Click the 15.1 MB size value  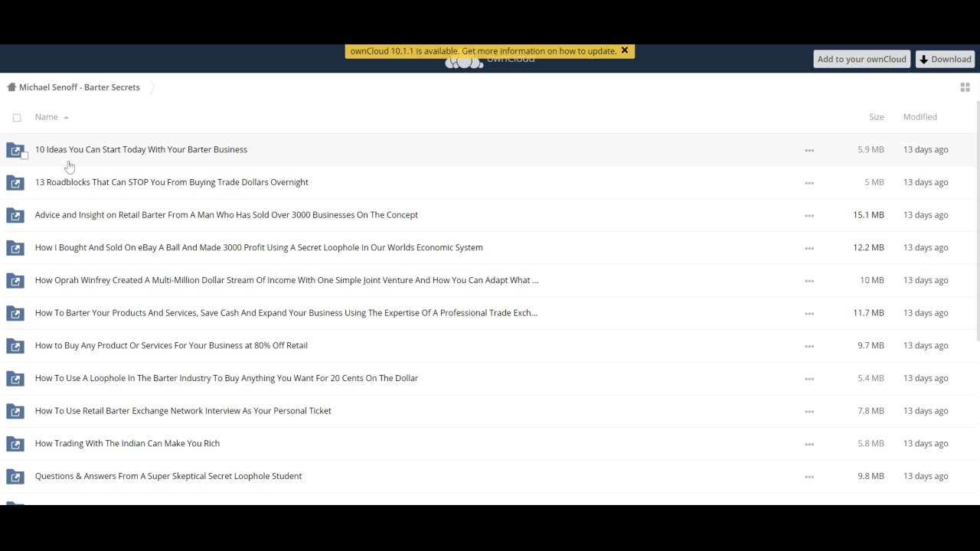[868, 215]
